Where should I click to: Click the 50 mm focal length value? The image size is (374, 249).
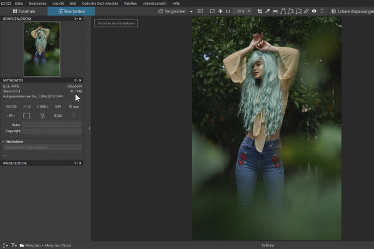tap(74, 106)
